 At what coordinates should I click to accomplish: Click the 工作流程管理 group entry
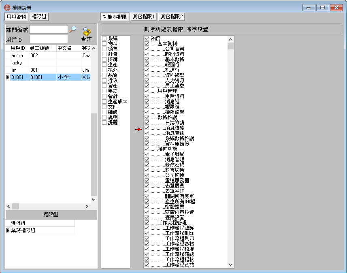(172, 222)
